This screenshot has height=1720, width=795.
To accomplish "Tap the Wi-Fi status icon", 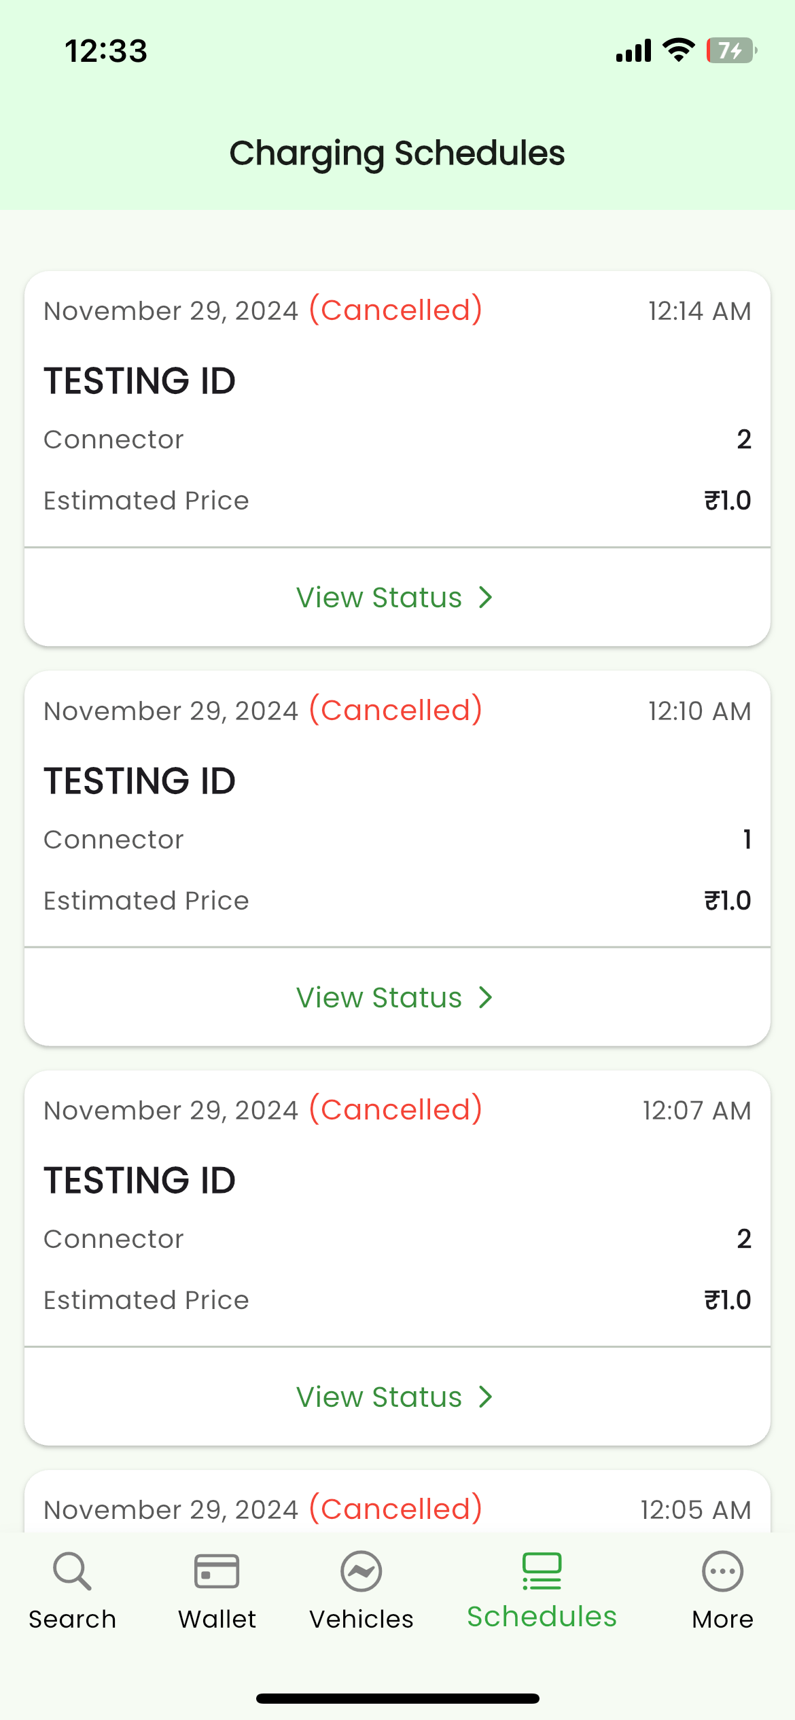I will point(678,50).
